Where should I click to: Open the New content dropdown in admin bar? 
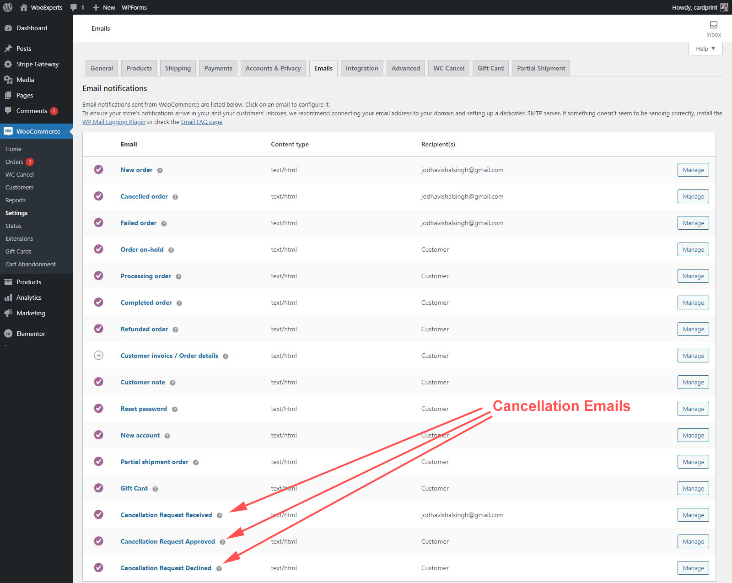pos(104,7)
